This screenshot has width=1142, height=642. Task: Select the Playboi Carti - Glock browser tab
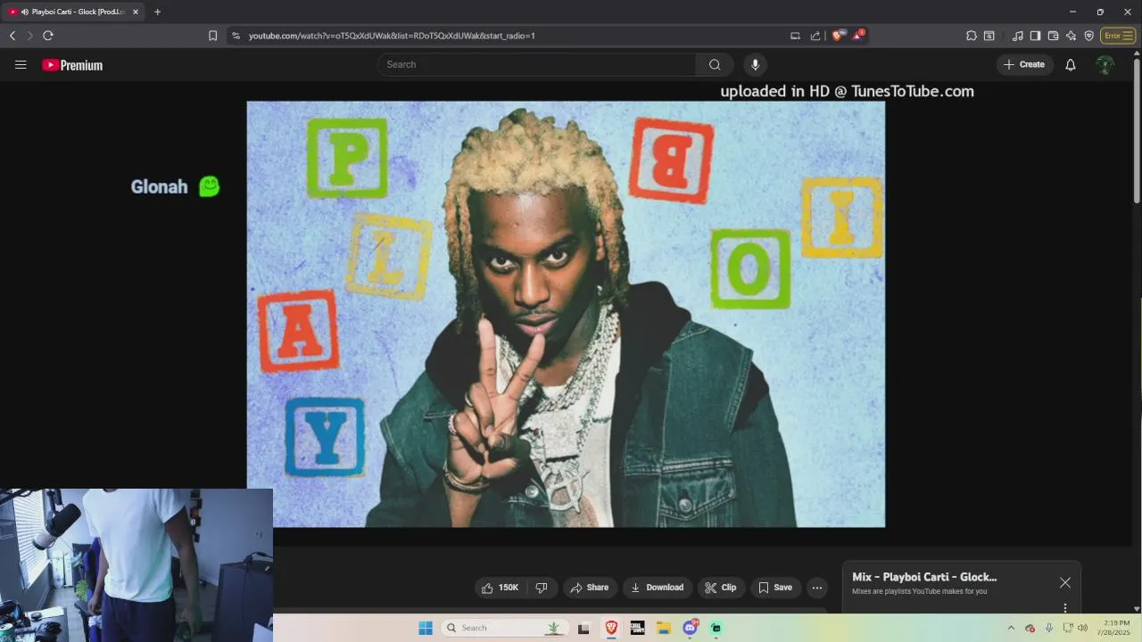pos(73,12)
